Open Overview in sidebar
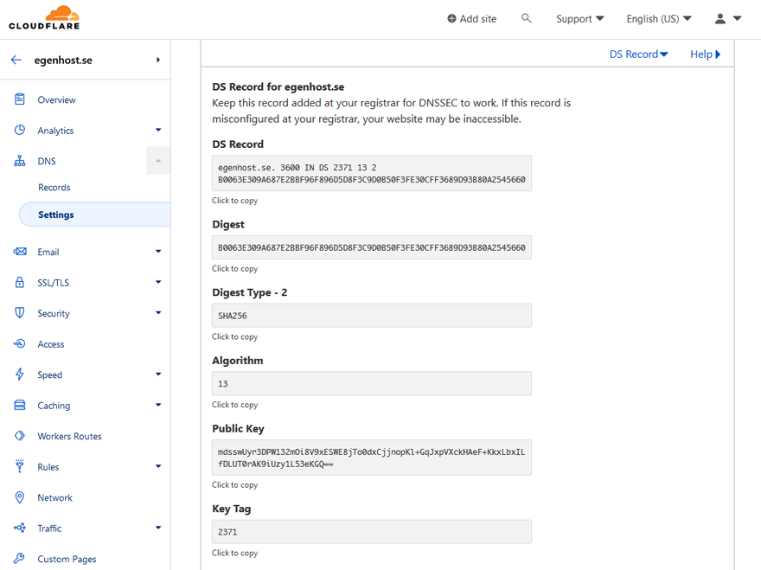The width and height of the screenshot is (761, 570). 57,99
